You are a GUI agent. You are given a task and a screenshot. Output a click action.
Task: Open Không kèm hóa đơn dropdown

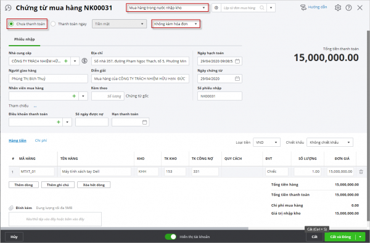point(176,24)
